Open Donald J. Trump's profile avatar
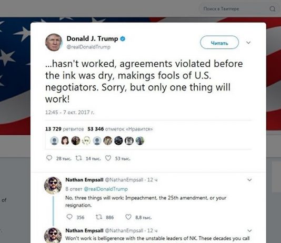 coord(54,42)
